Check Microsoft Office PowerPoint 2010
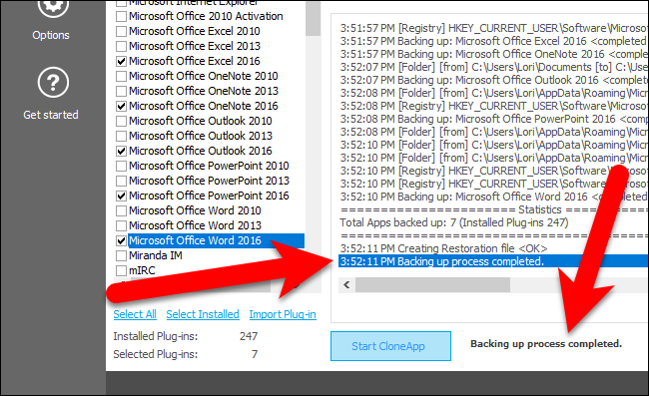649x396 pixels. tap(121, 166)
